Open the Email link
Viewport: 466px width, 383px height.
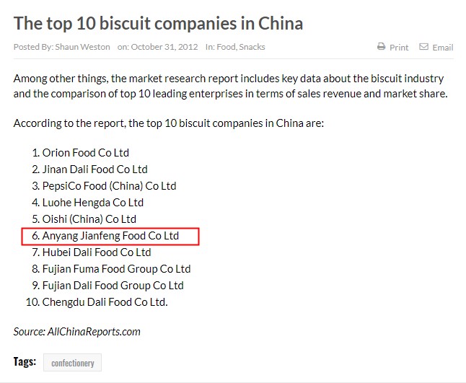pos(443,48)
